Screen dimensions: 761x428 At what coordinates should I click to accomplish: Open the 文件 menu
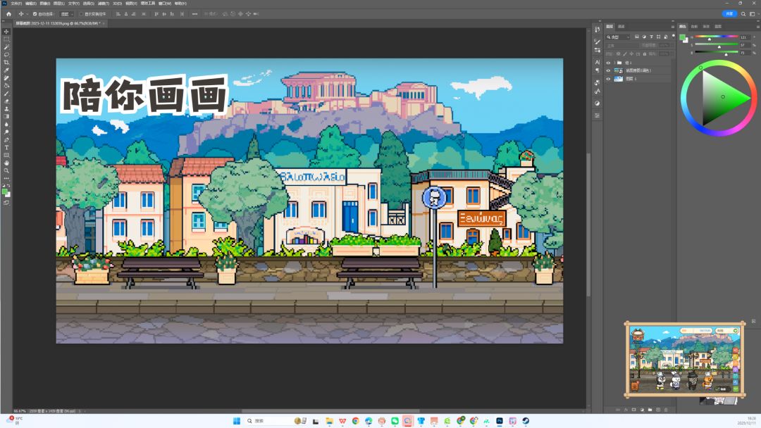click(16, 3)
